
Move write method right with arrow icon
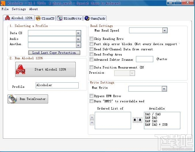tap(140, 120)
